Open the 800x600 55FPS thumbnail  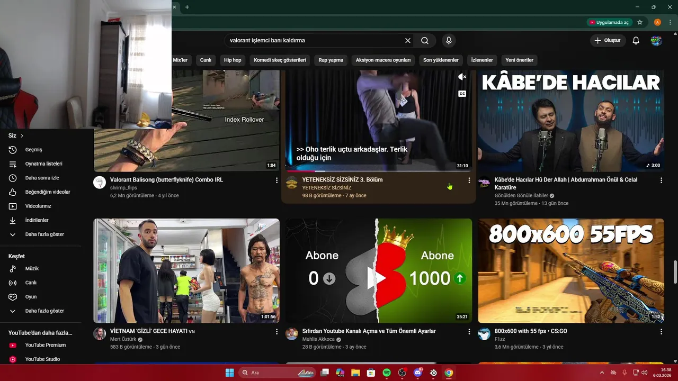[571, 270]
